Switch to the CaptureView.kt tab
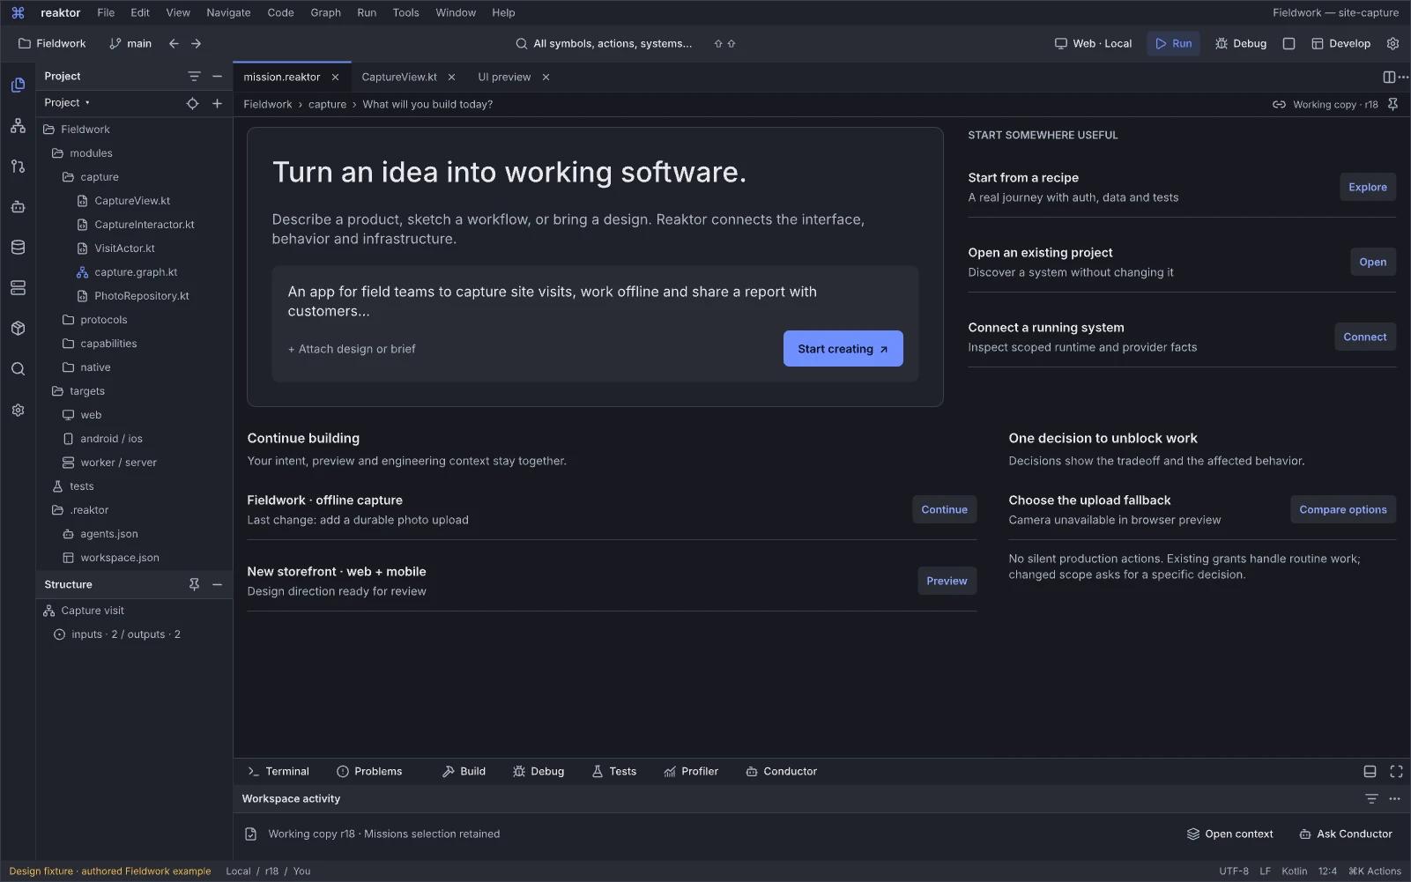The width and height of the screenshot is (1411, 882). [x=399, y=77]
